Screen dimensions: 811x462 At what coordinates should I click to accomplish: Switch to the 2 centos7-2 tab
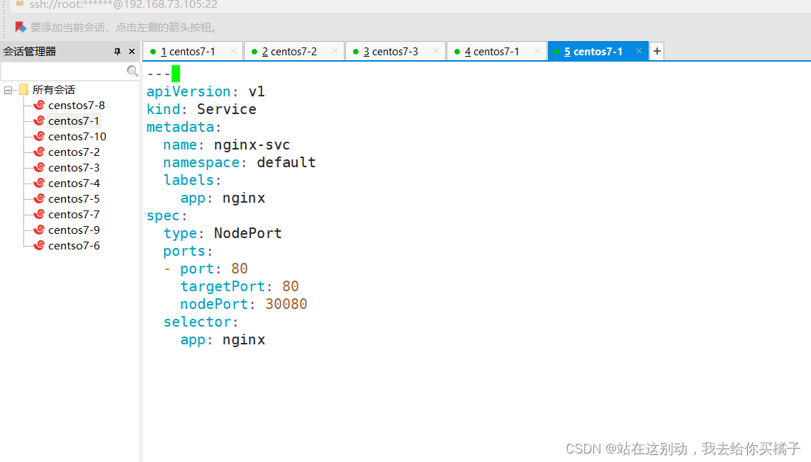pos(289,52)
